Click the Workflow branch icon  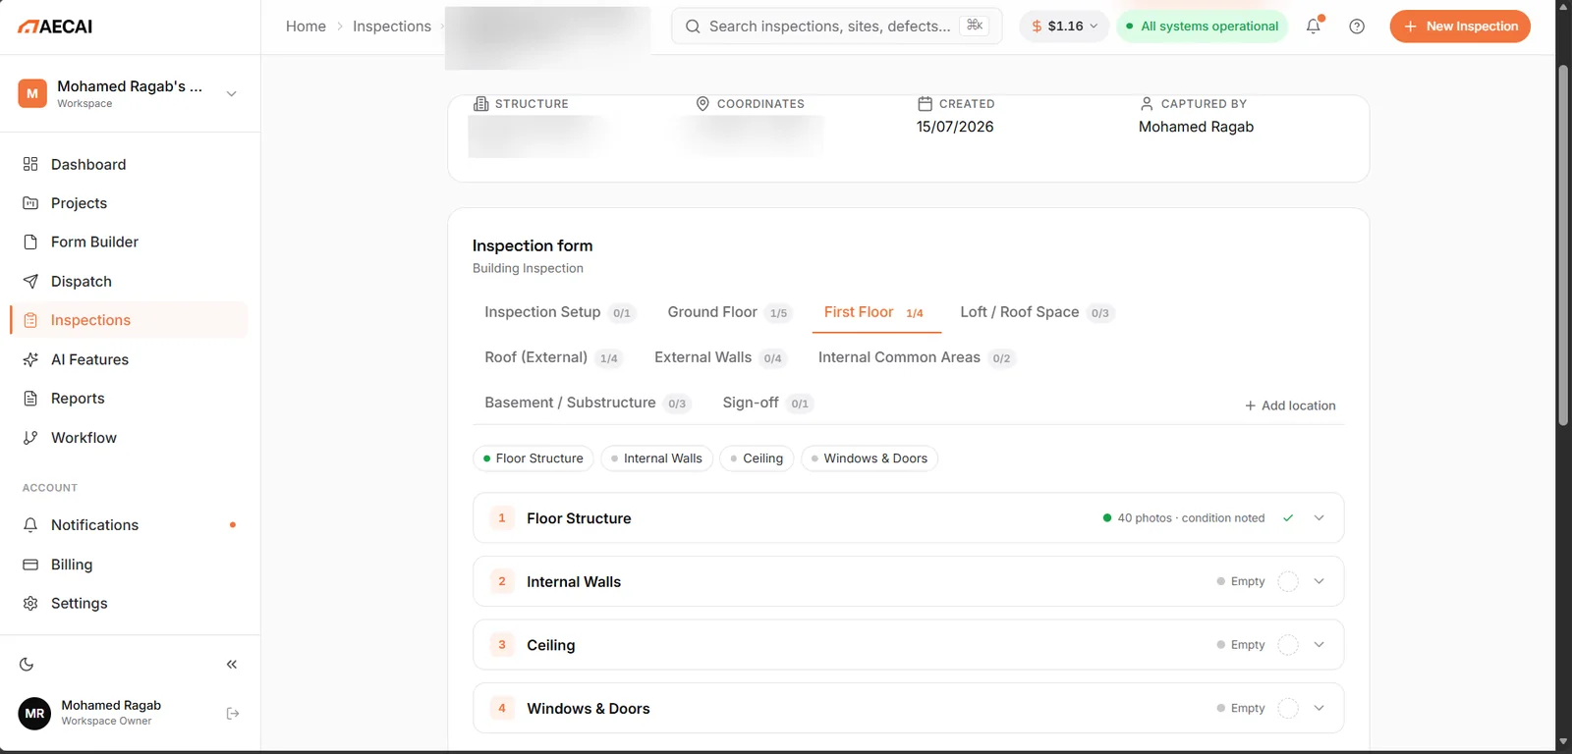tap(30, 438)
